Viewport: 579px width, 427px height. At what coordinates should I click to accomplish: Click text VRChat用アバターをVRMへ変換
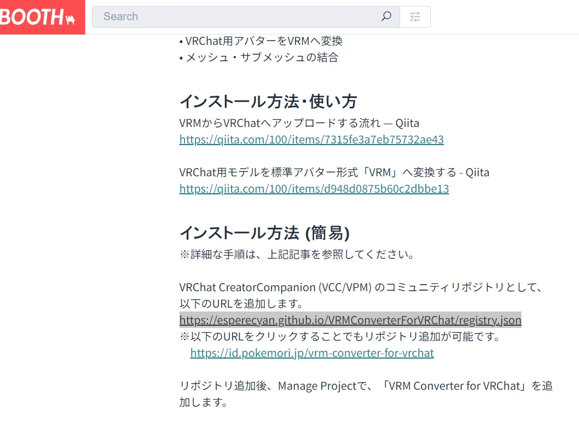[264, 41]
